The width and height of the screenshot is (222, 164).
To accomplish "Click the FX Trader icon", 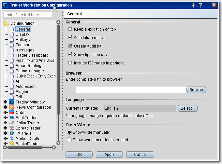I will [x=12, y=133].
